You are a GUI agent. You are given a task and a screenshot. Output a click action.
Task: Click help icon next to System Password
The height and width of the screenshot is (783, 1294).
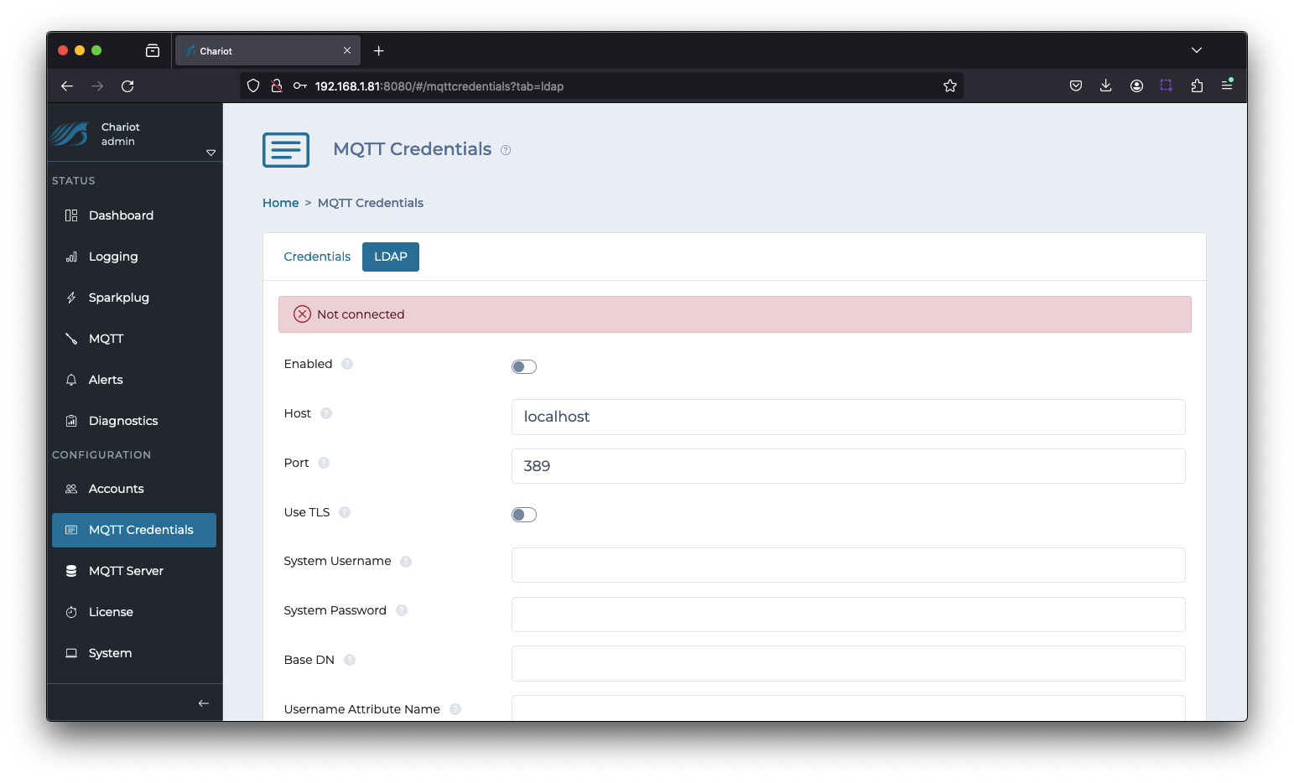(402, 610)
